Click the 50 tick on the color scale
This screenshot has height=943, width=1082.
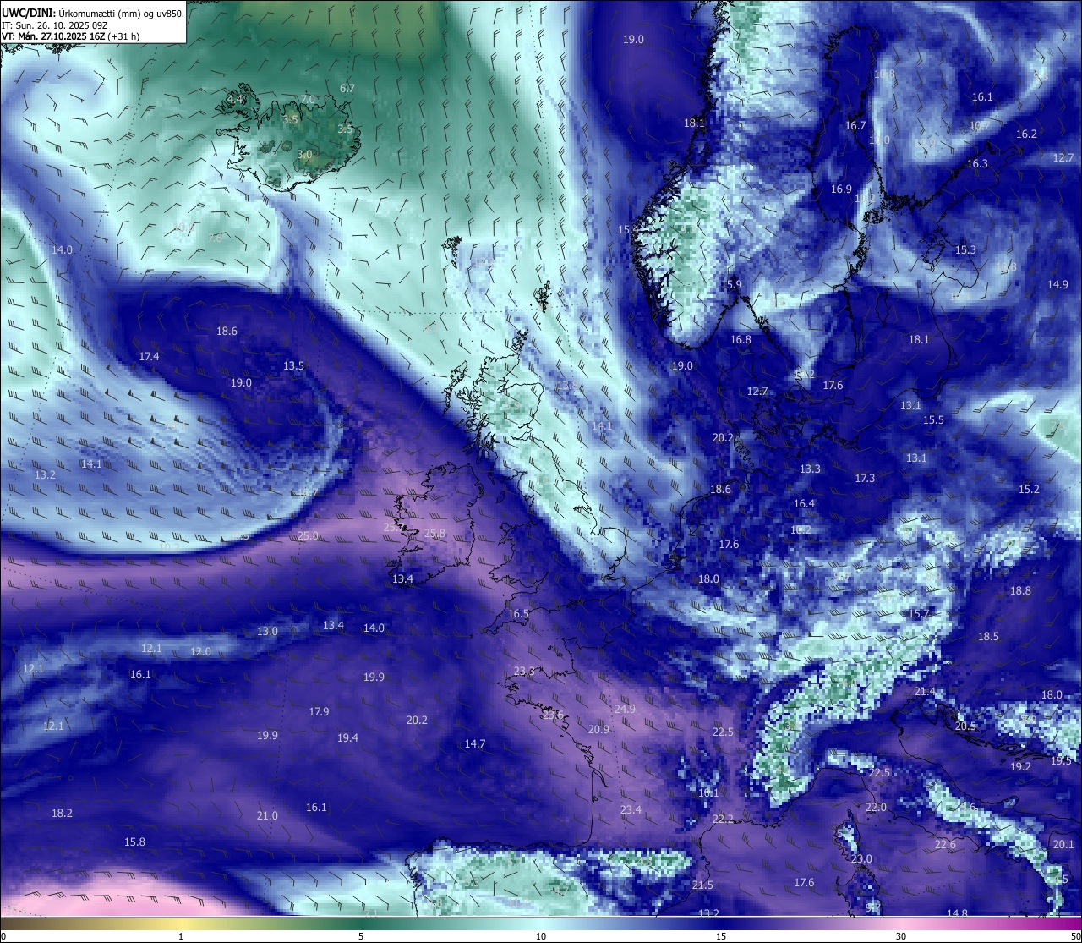(1075, 936)
